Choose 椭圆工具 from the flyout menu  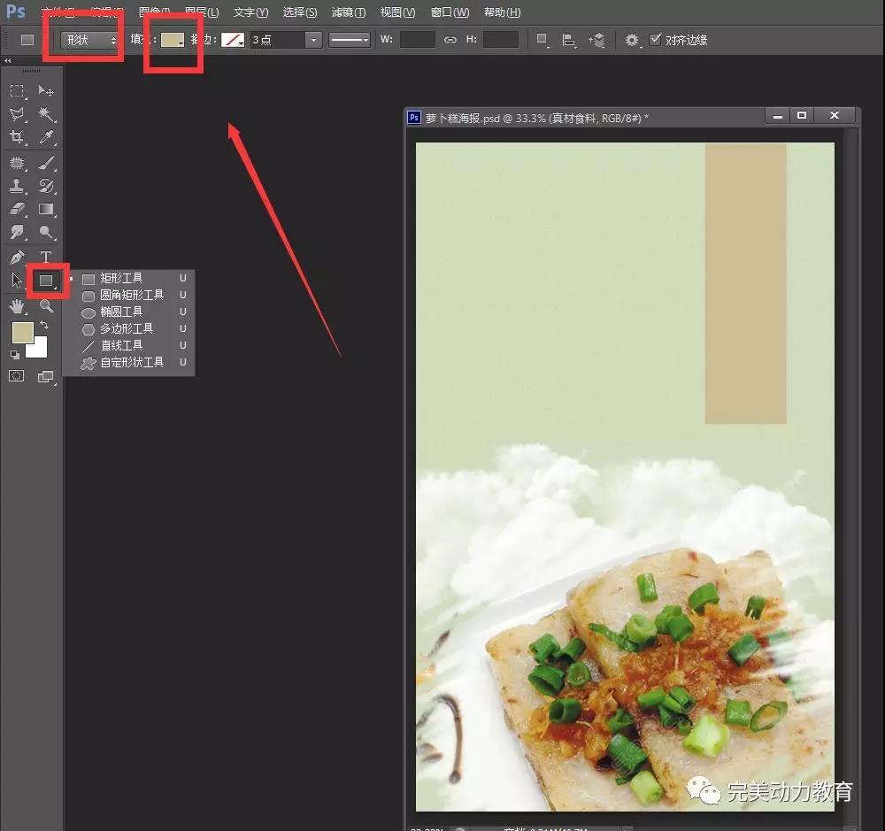(120, 312)
